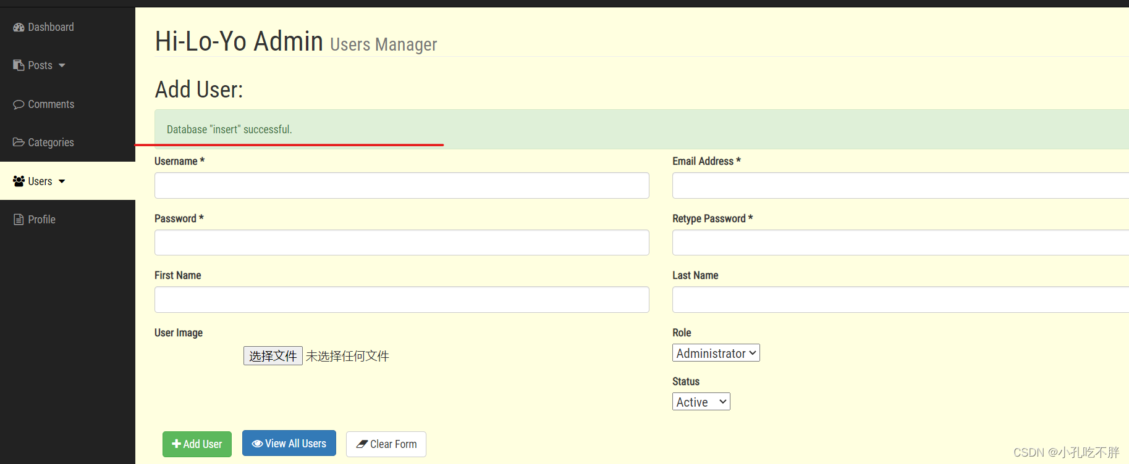Image resolution: width=1129 pixels, height=464 pixels.
Task: Focus the Password input field
Action: [x=402, y=242]
